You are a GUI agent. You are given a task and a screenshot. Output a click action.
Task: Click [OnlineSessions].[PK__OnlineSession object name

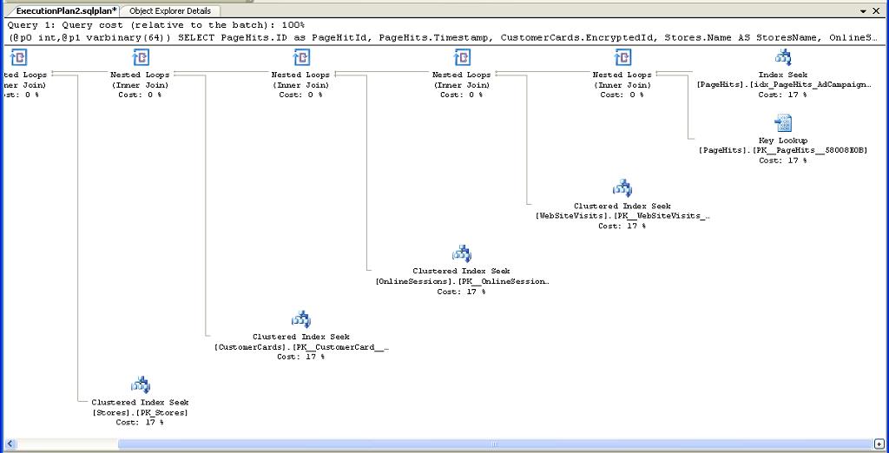(x=462, y=282)
